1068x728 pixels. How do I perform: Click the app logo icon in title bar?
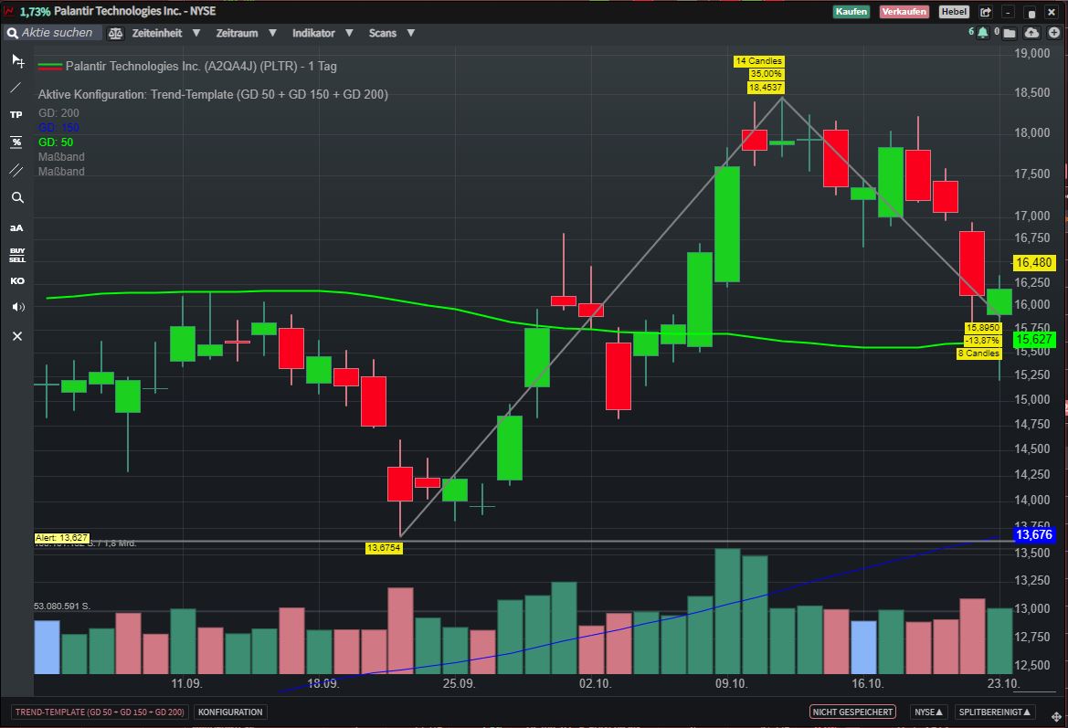9,11
